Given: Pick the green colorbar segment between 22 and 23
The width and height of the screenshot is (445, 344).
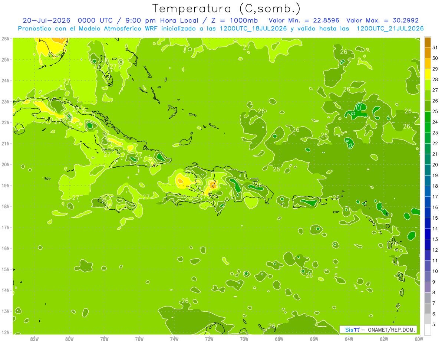Looking at the screenshot, I should coord(428,138).
